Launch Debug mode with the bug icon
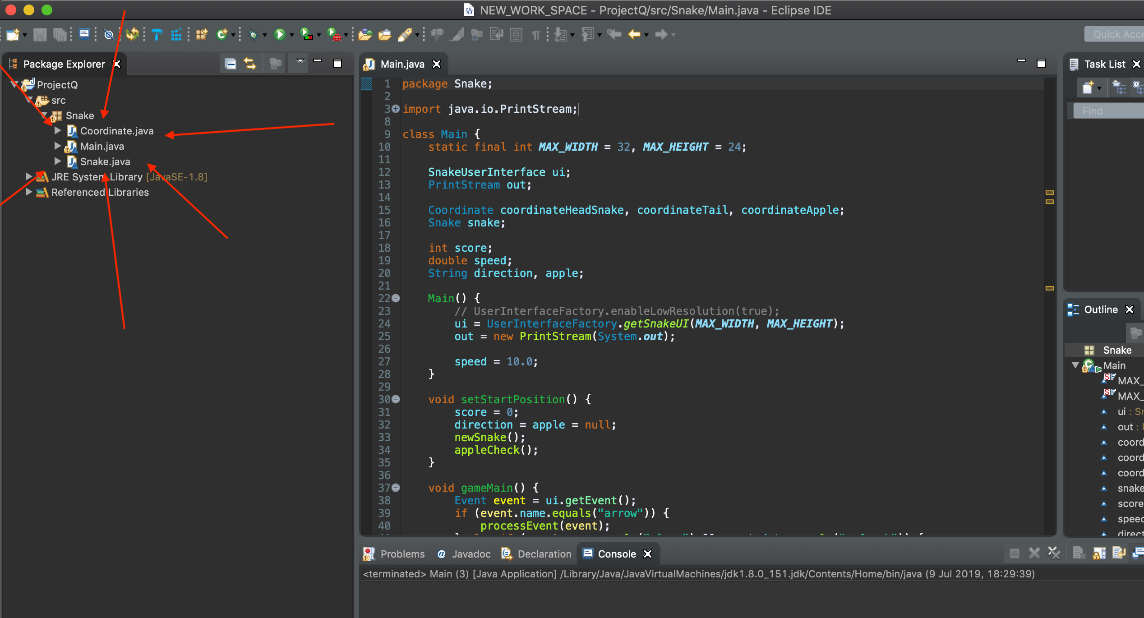Image resolution: width=1144 pixels, height=618 pixels. click(256, 34)
